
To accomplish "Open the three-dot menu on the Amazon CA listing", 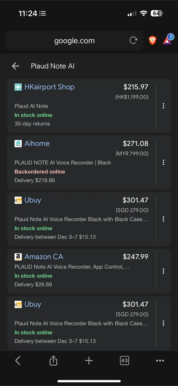I will (163, 271).
